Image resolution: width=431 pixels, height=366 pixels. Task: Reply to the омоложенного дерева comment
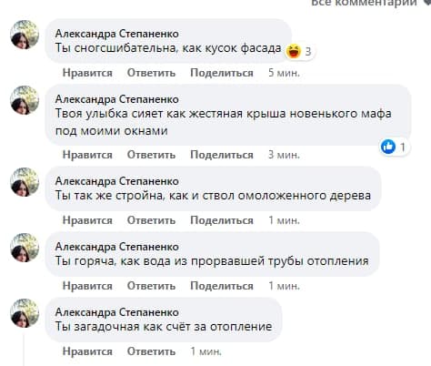coord(151,220)
